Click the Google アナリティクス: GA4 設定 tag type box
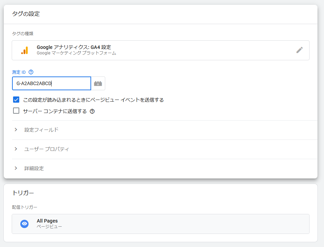Viewport: 324px width, 247px height. point(161,50)
